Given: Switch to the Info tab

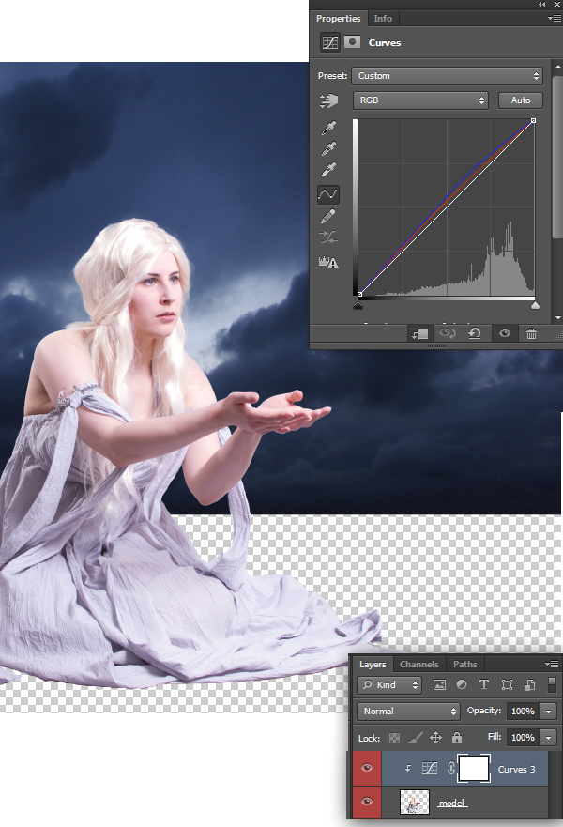Looking at the screenshot, I should pos(383,19).
